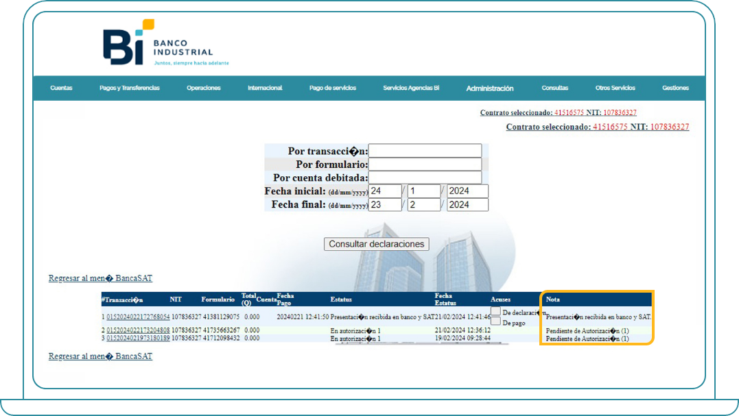Click the Fecha Pago value 20240221 12:41:50
739x416 pixels.
(303, 317)
